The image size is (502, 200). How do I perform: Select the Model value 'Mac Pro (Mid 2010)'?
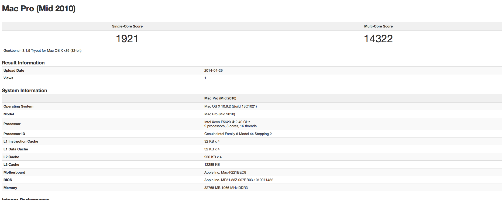[220, 114]
